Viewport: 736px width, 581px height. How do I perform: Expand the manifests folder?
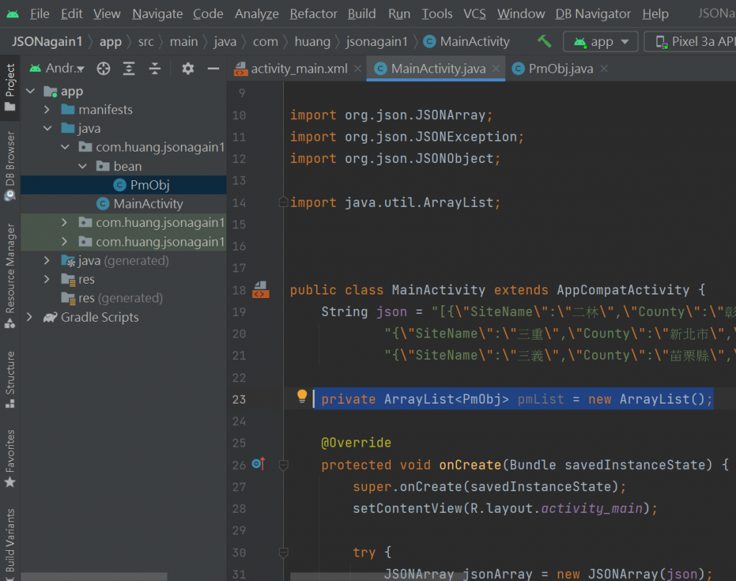pyautogui.click(x=47, y=110)
